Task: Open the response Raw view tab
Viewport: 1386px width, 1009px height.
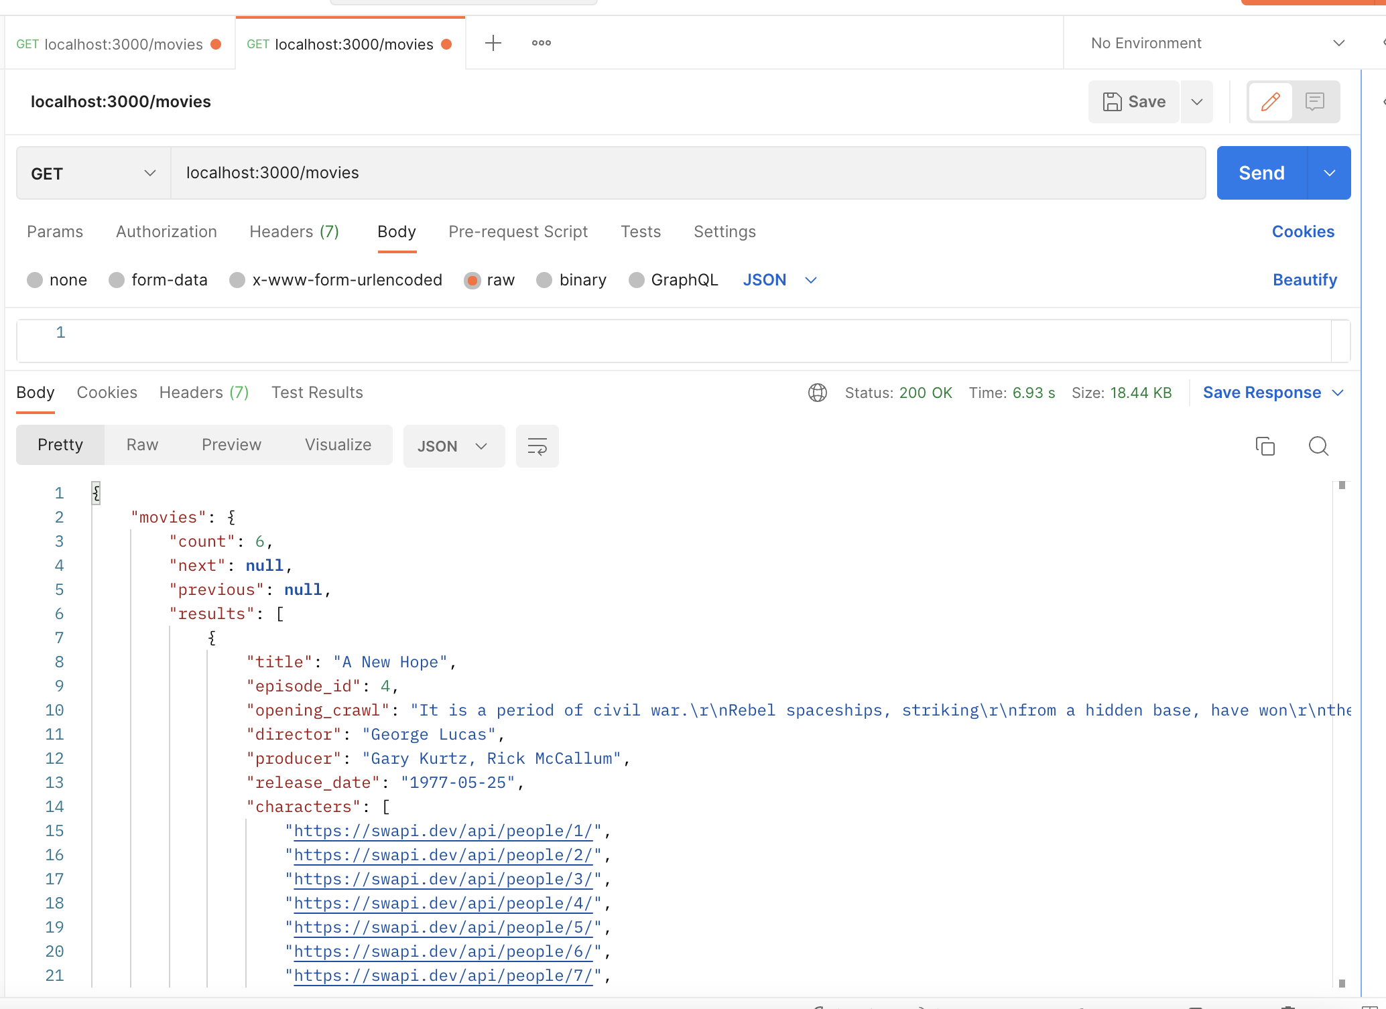Action: click(x=142, y=445)
